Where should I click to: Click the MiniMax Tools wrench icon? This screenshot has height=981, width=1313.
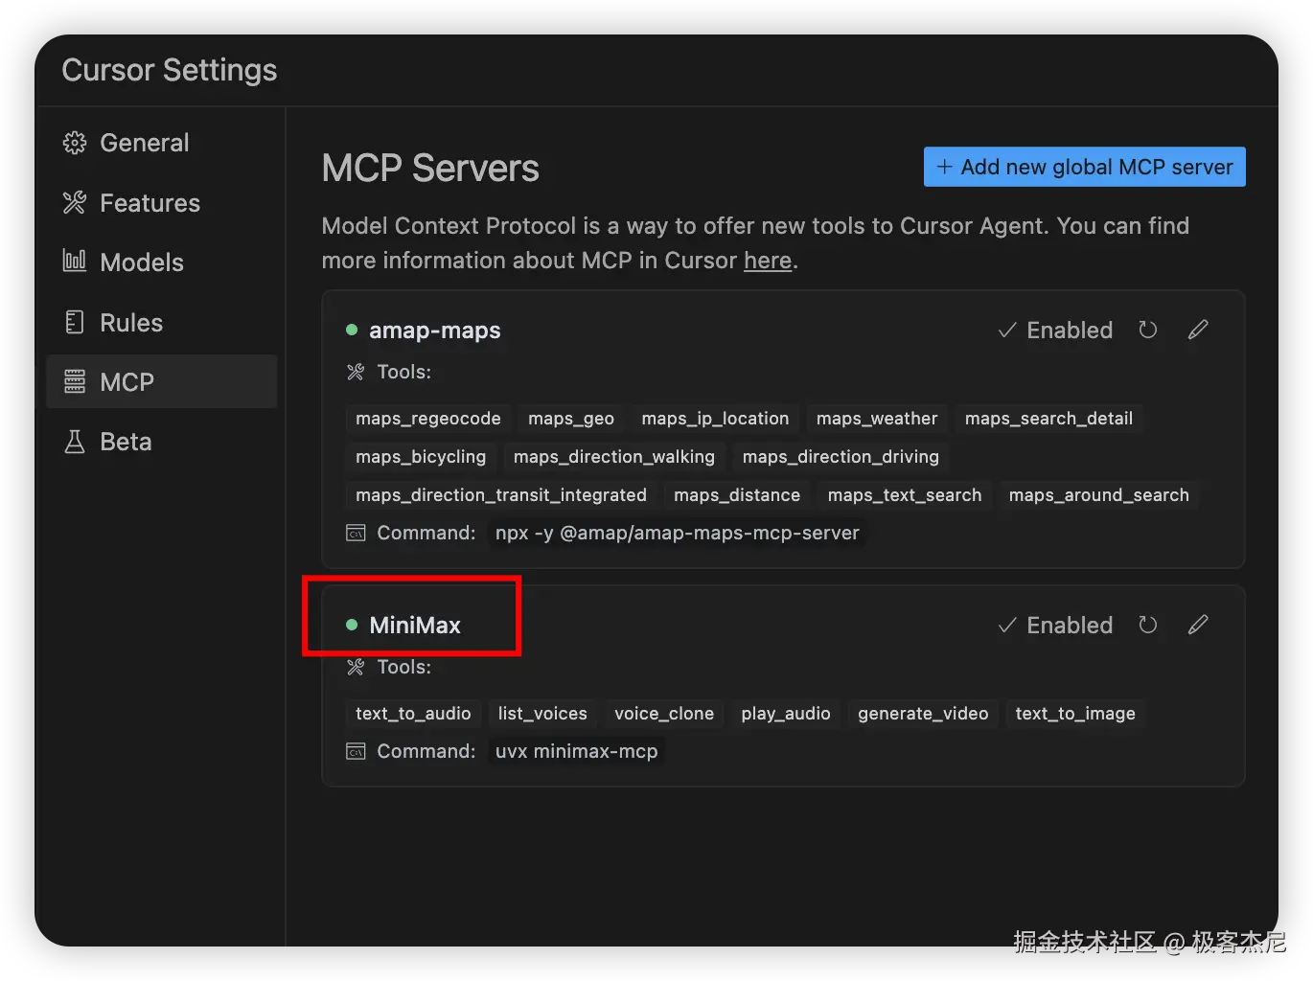click(356, 667)
